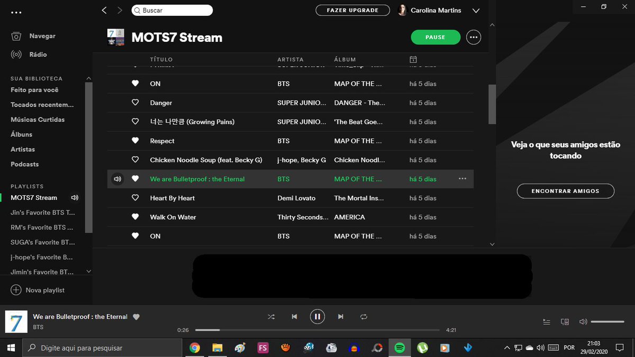Click the Buscar search field
Image resolution: width=635 pixels, height=357 pixels.
point(171,10)
